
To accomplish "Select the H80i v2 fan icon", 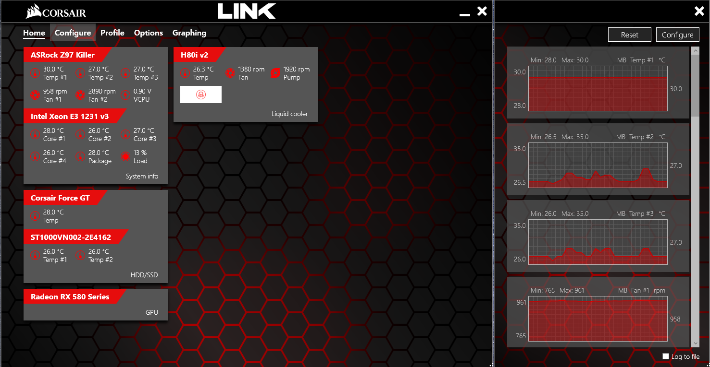I will [x=230, y=73].
